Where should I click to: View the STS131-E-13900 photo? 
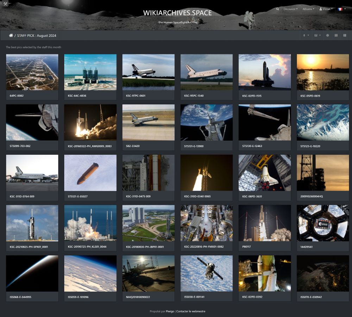click(x=207, y=122)
